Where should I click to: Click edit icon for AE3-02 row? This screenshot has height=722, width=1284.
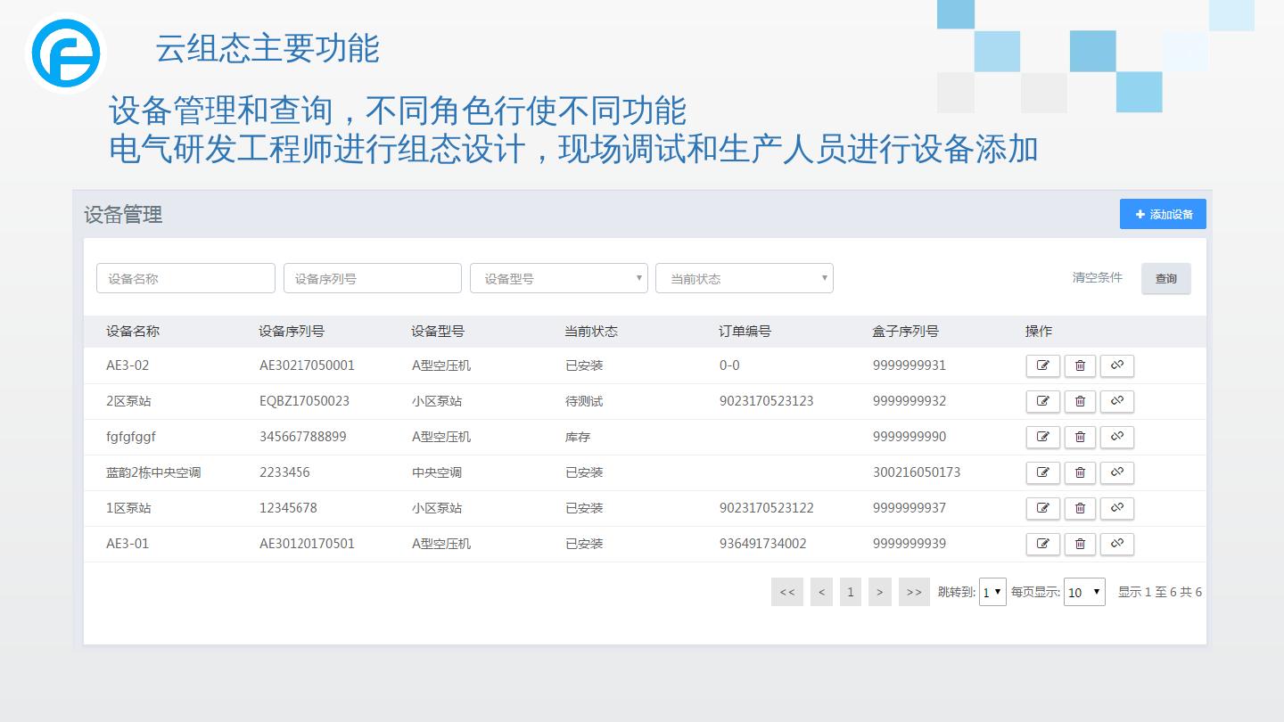1042,365
